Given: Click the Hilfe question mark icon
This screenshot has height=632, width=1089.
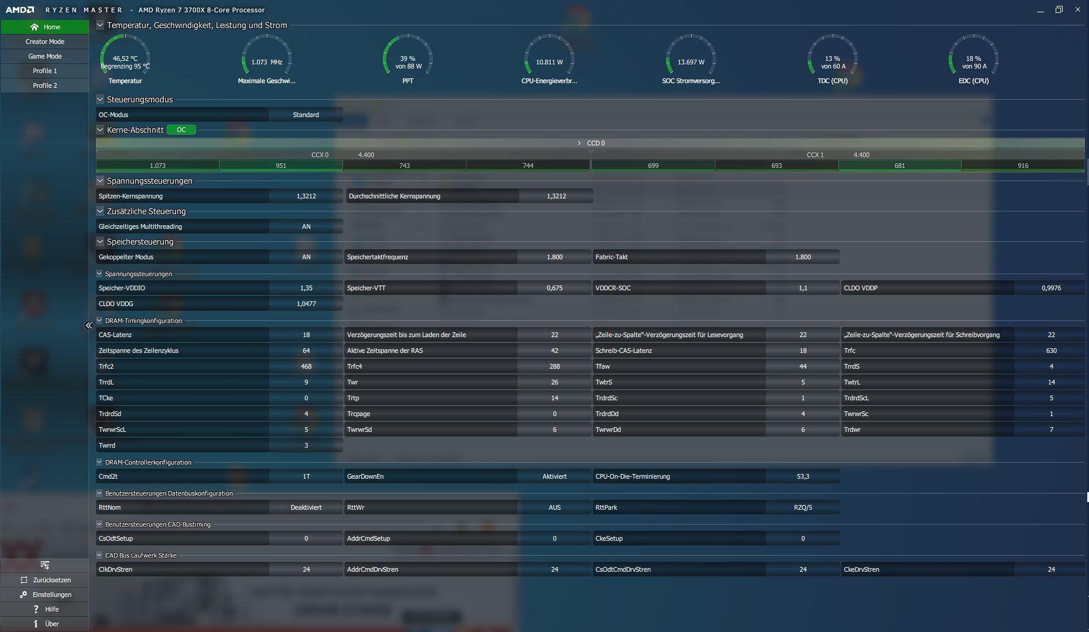Looking at the screenshot, I should pos(36,609).
